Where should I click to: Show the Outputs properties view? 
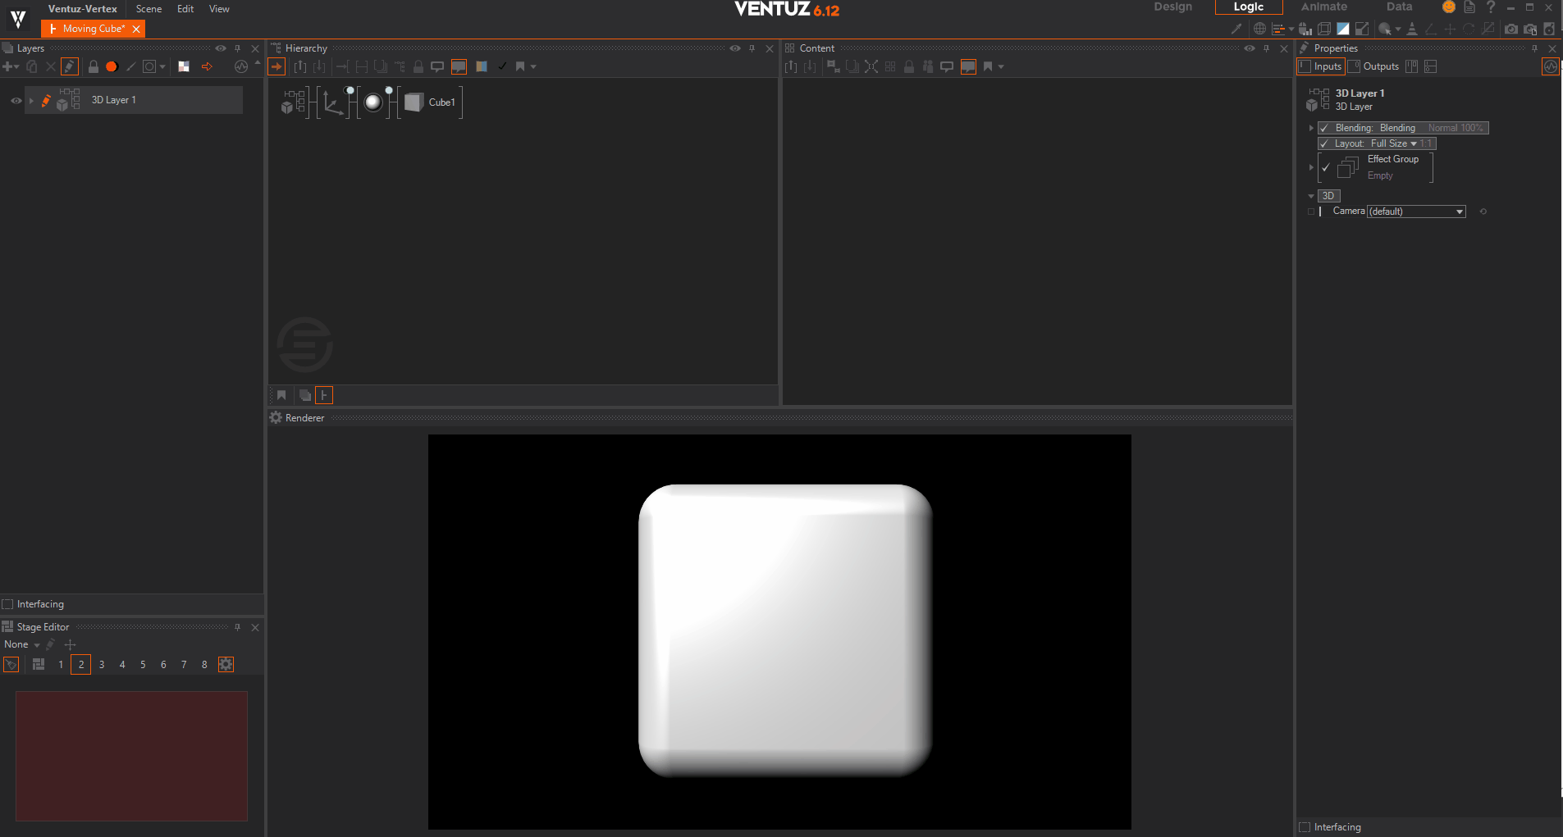1373,66
